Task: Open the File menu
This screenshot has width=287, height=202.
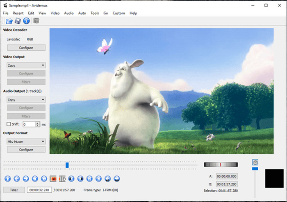Action: click(5, 13)
